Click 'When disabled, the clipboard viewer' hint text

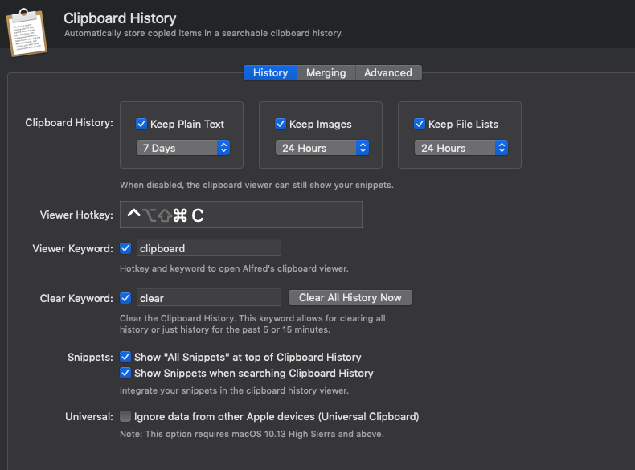256,185
